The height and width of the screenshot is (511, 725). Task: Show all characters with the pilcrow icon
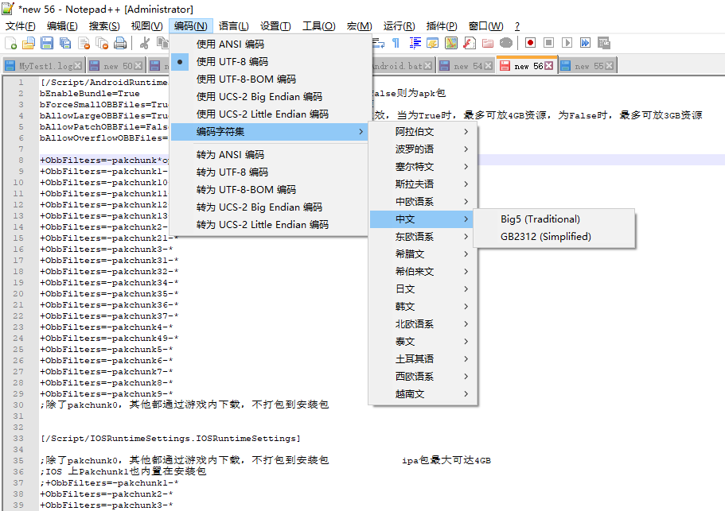[396, 43]
